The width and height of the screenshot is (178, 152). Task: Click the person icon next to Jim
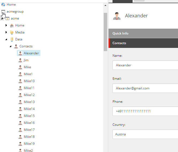coord(20,60)
